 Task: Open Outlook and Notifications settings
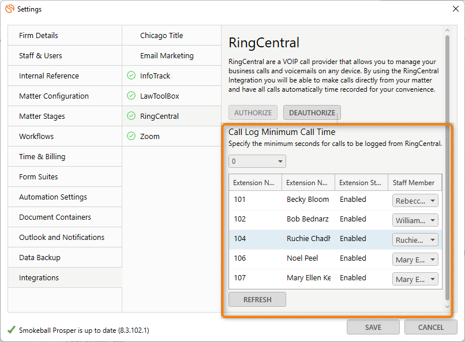65,237
